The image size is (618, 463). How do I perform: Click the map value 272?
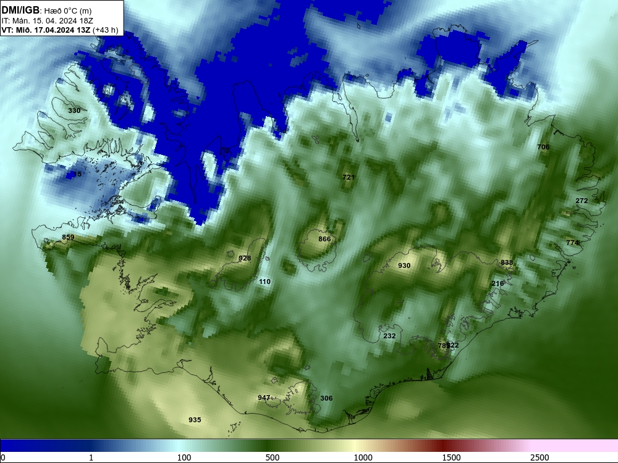click(x=582, y=201)
